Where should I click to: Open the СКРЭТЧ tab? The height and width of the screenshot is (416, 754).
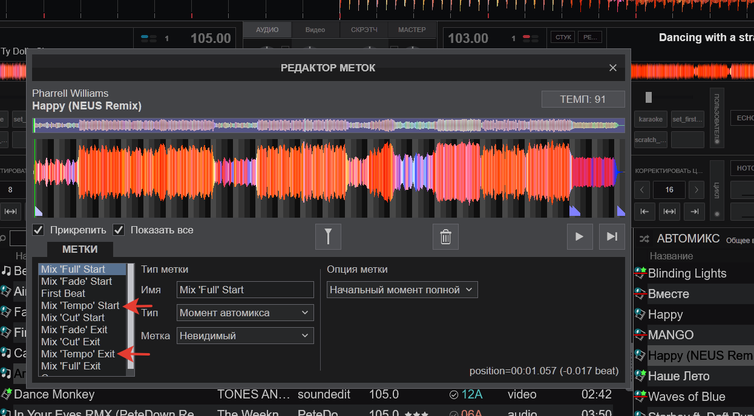point(364,30)
